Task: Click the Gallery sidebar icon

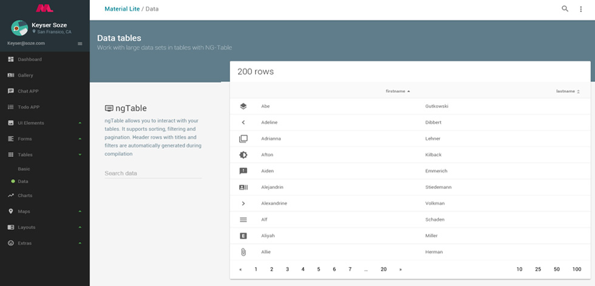Action: pyautogui.click(x=11, y=75)
